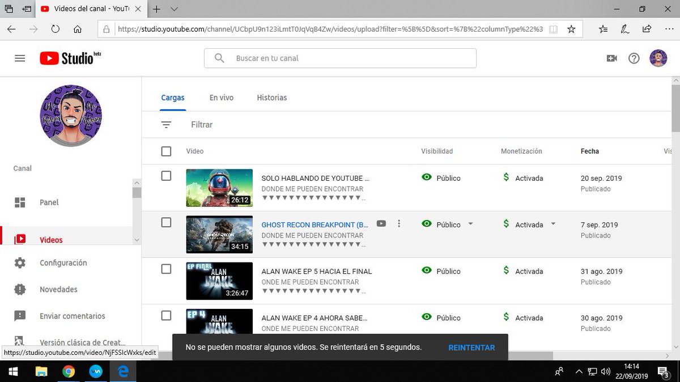The width and height of the screenshot is (680, 382).
Task: Open the reading view icon in address bar
Action: [553, 29]
